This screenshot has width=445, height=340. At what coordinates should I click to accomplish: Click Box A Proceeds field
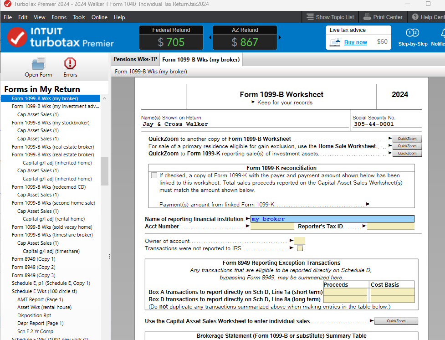345,292
